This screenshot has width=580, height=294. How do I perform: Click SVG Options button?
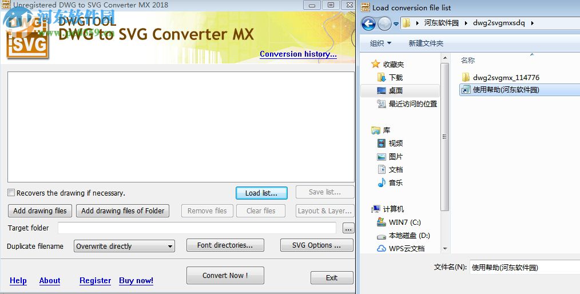point(317,245)
